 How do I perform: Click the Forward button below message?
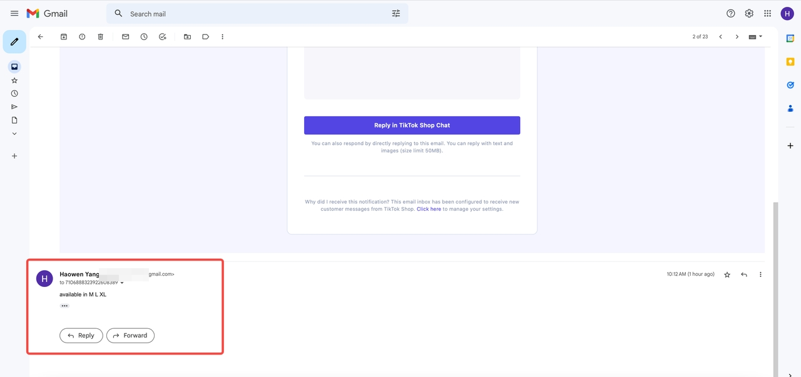[x=130, y=336]
